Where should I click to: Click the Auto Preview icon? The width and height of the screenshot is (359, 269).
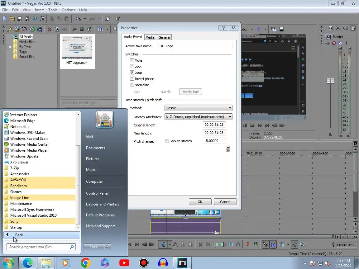(89, 29)
